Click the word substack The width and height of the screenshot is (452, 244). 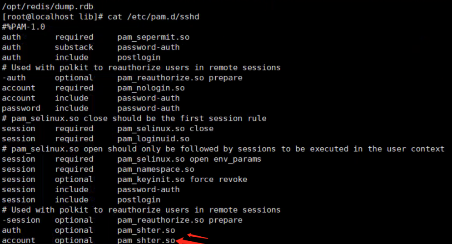(x=74, y=47)
